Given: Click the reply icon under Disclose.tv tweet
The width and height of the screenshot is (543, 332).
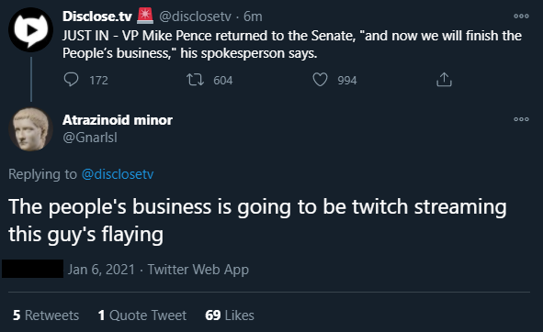Looking at the screenshot, I should [x=72, y=80].
